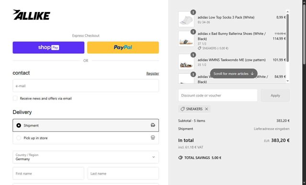Viewport: 306px width, 185px height.
Task: Click the Subtotal · 5 items label
Action: [x=192, y=121]
